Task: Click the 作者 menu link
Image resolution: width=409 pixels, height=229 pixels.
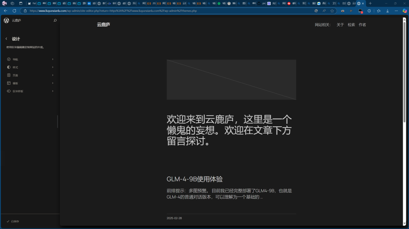Action: [x=362, y=25]
